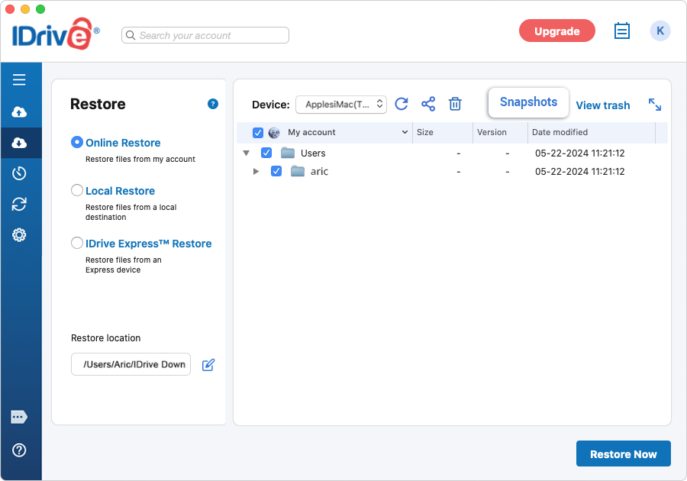Click the trash delete icon
687x481 pixels.
pos(455,105)
